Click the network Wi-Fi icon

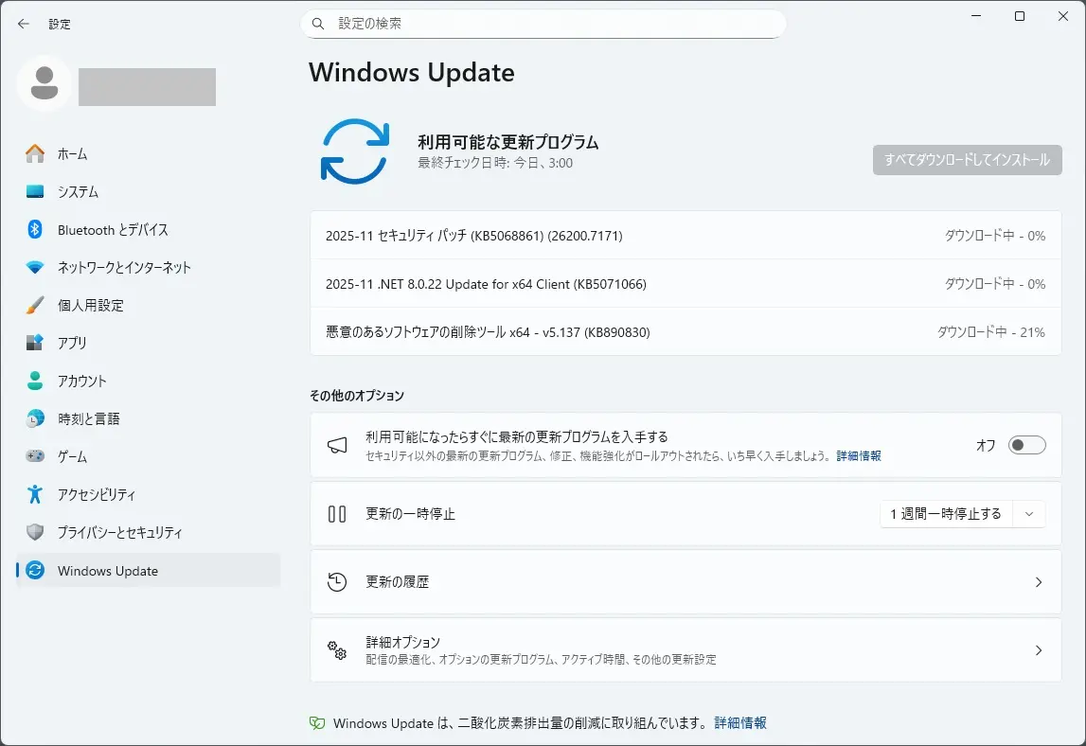[x=35, y=267]
